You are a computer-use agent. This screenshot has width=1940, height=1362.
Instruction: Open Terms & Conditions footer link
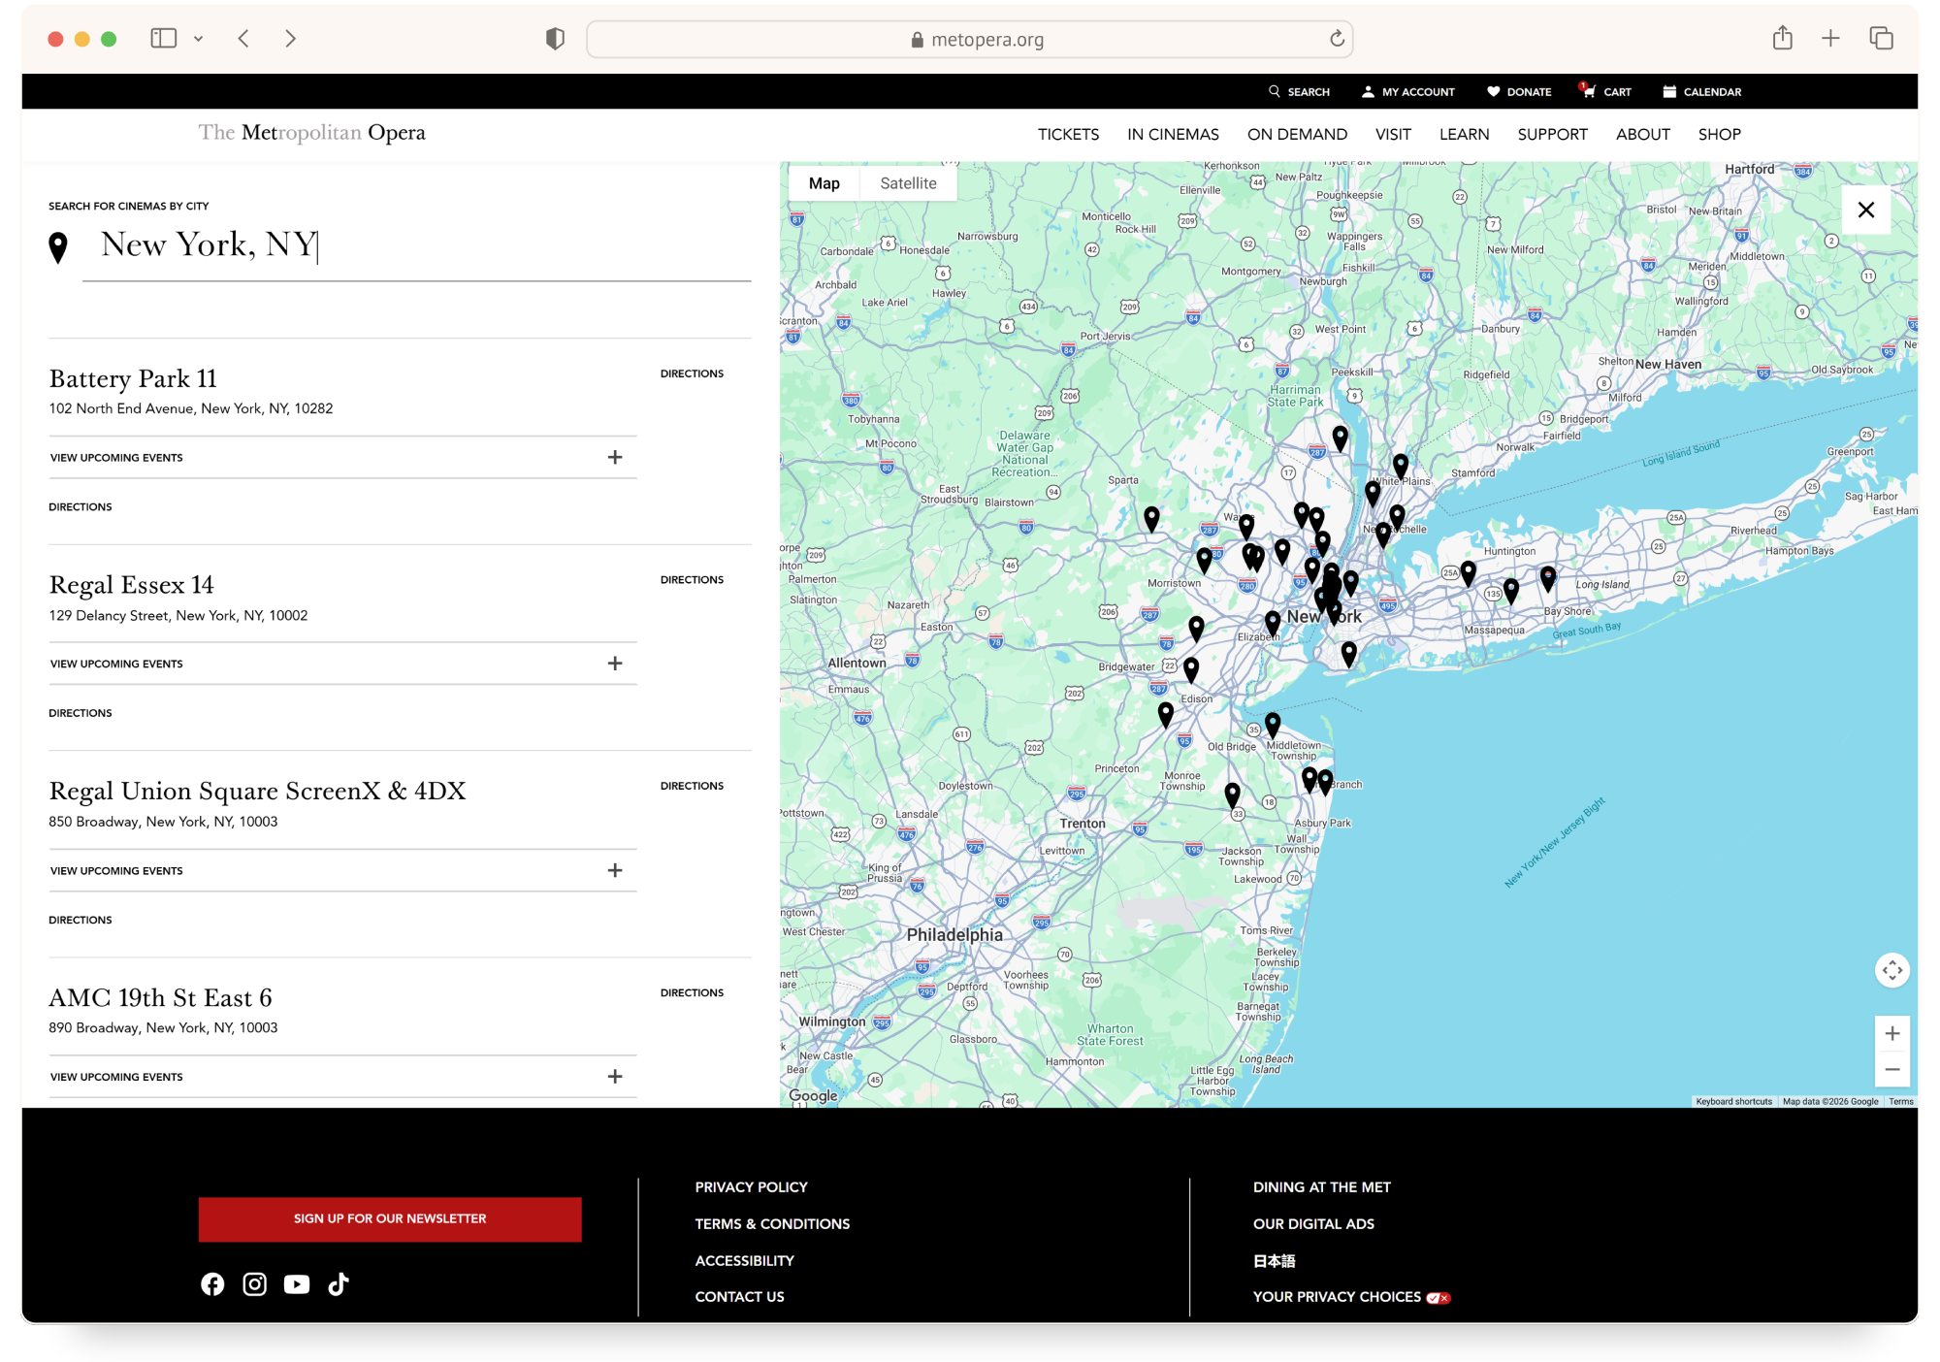pyautogui.click(x=772, y=1224)
